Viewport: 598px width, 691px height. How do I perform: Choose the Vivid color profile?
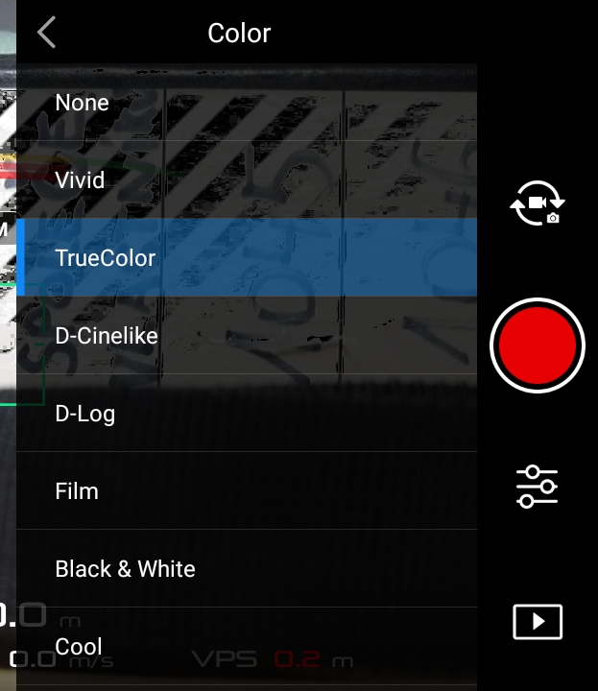(247, 179)
